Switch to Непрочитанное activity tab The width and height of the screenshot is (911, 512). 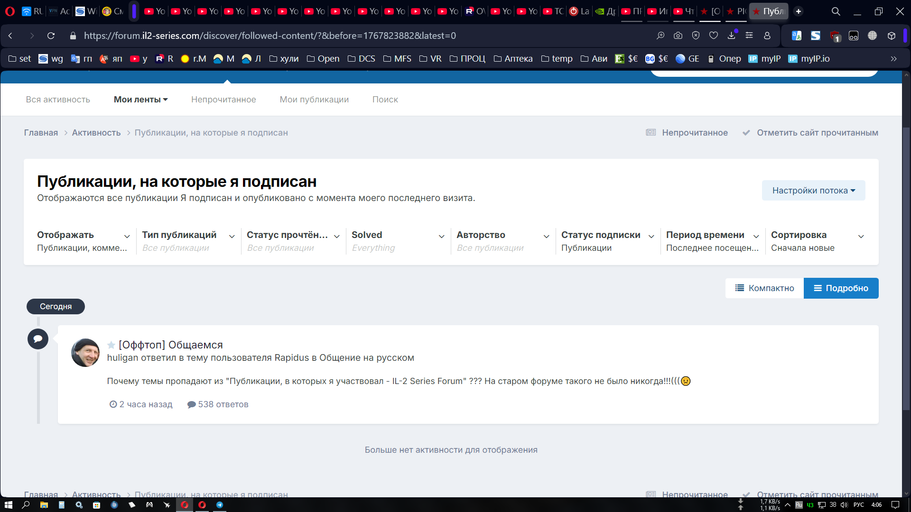(x=223, y=100)
